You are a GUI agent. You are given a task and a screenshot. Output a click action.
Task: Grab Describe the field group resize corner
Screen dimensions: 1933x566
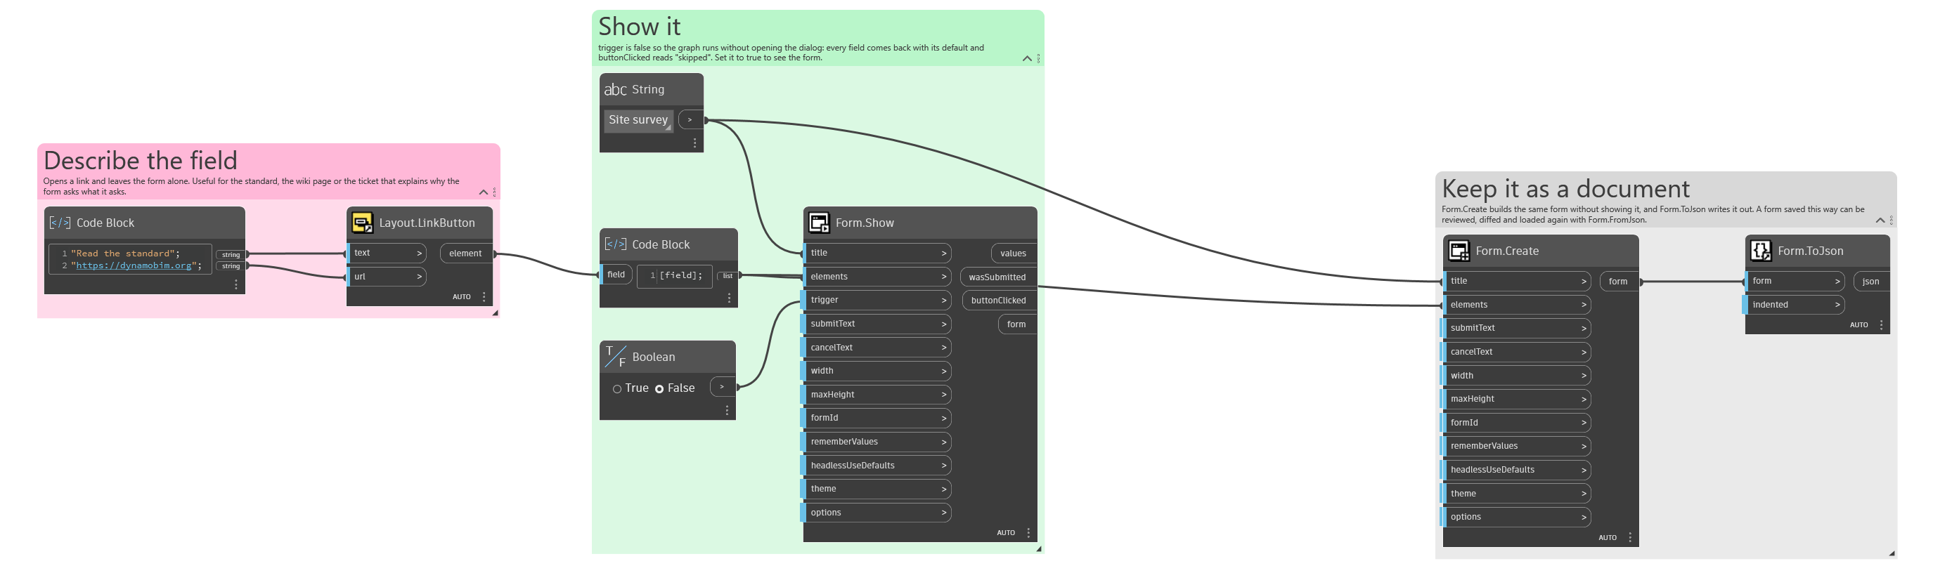point(496,313)
